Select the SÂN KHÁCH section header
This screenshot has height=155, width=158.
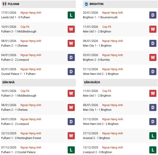(x=92, y=82)
